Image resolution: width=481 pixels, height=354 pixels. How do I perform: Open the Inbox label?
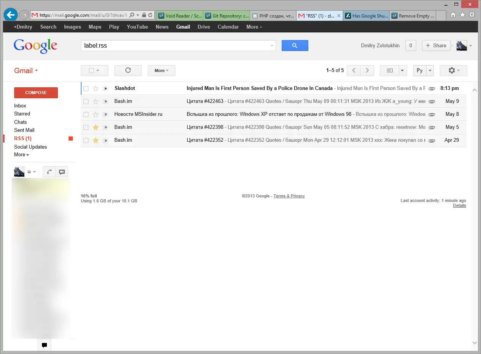(x=20, y=106)
